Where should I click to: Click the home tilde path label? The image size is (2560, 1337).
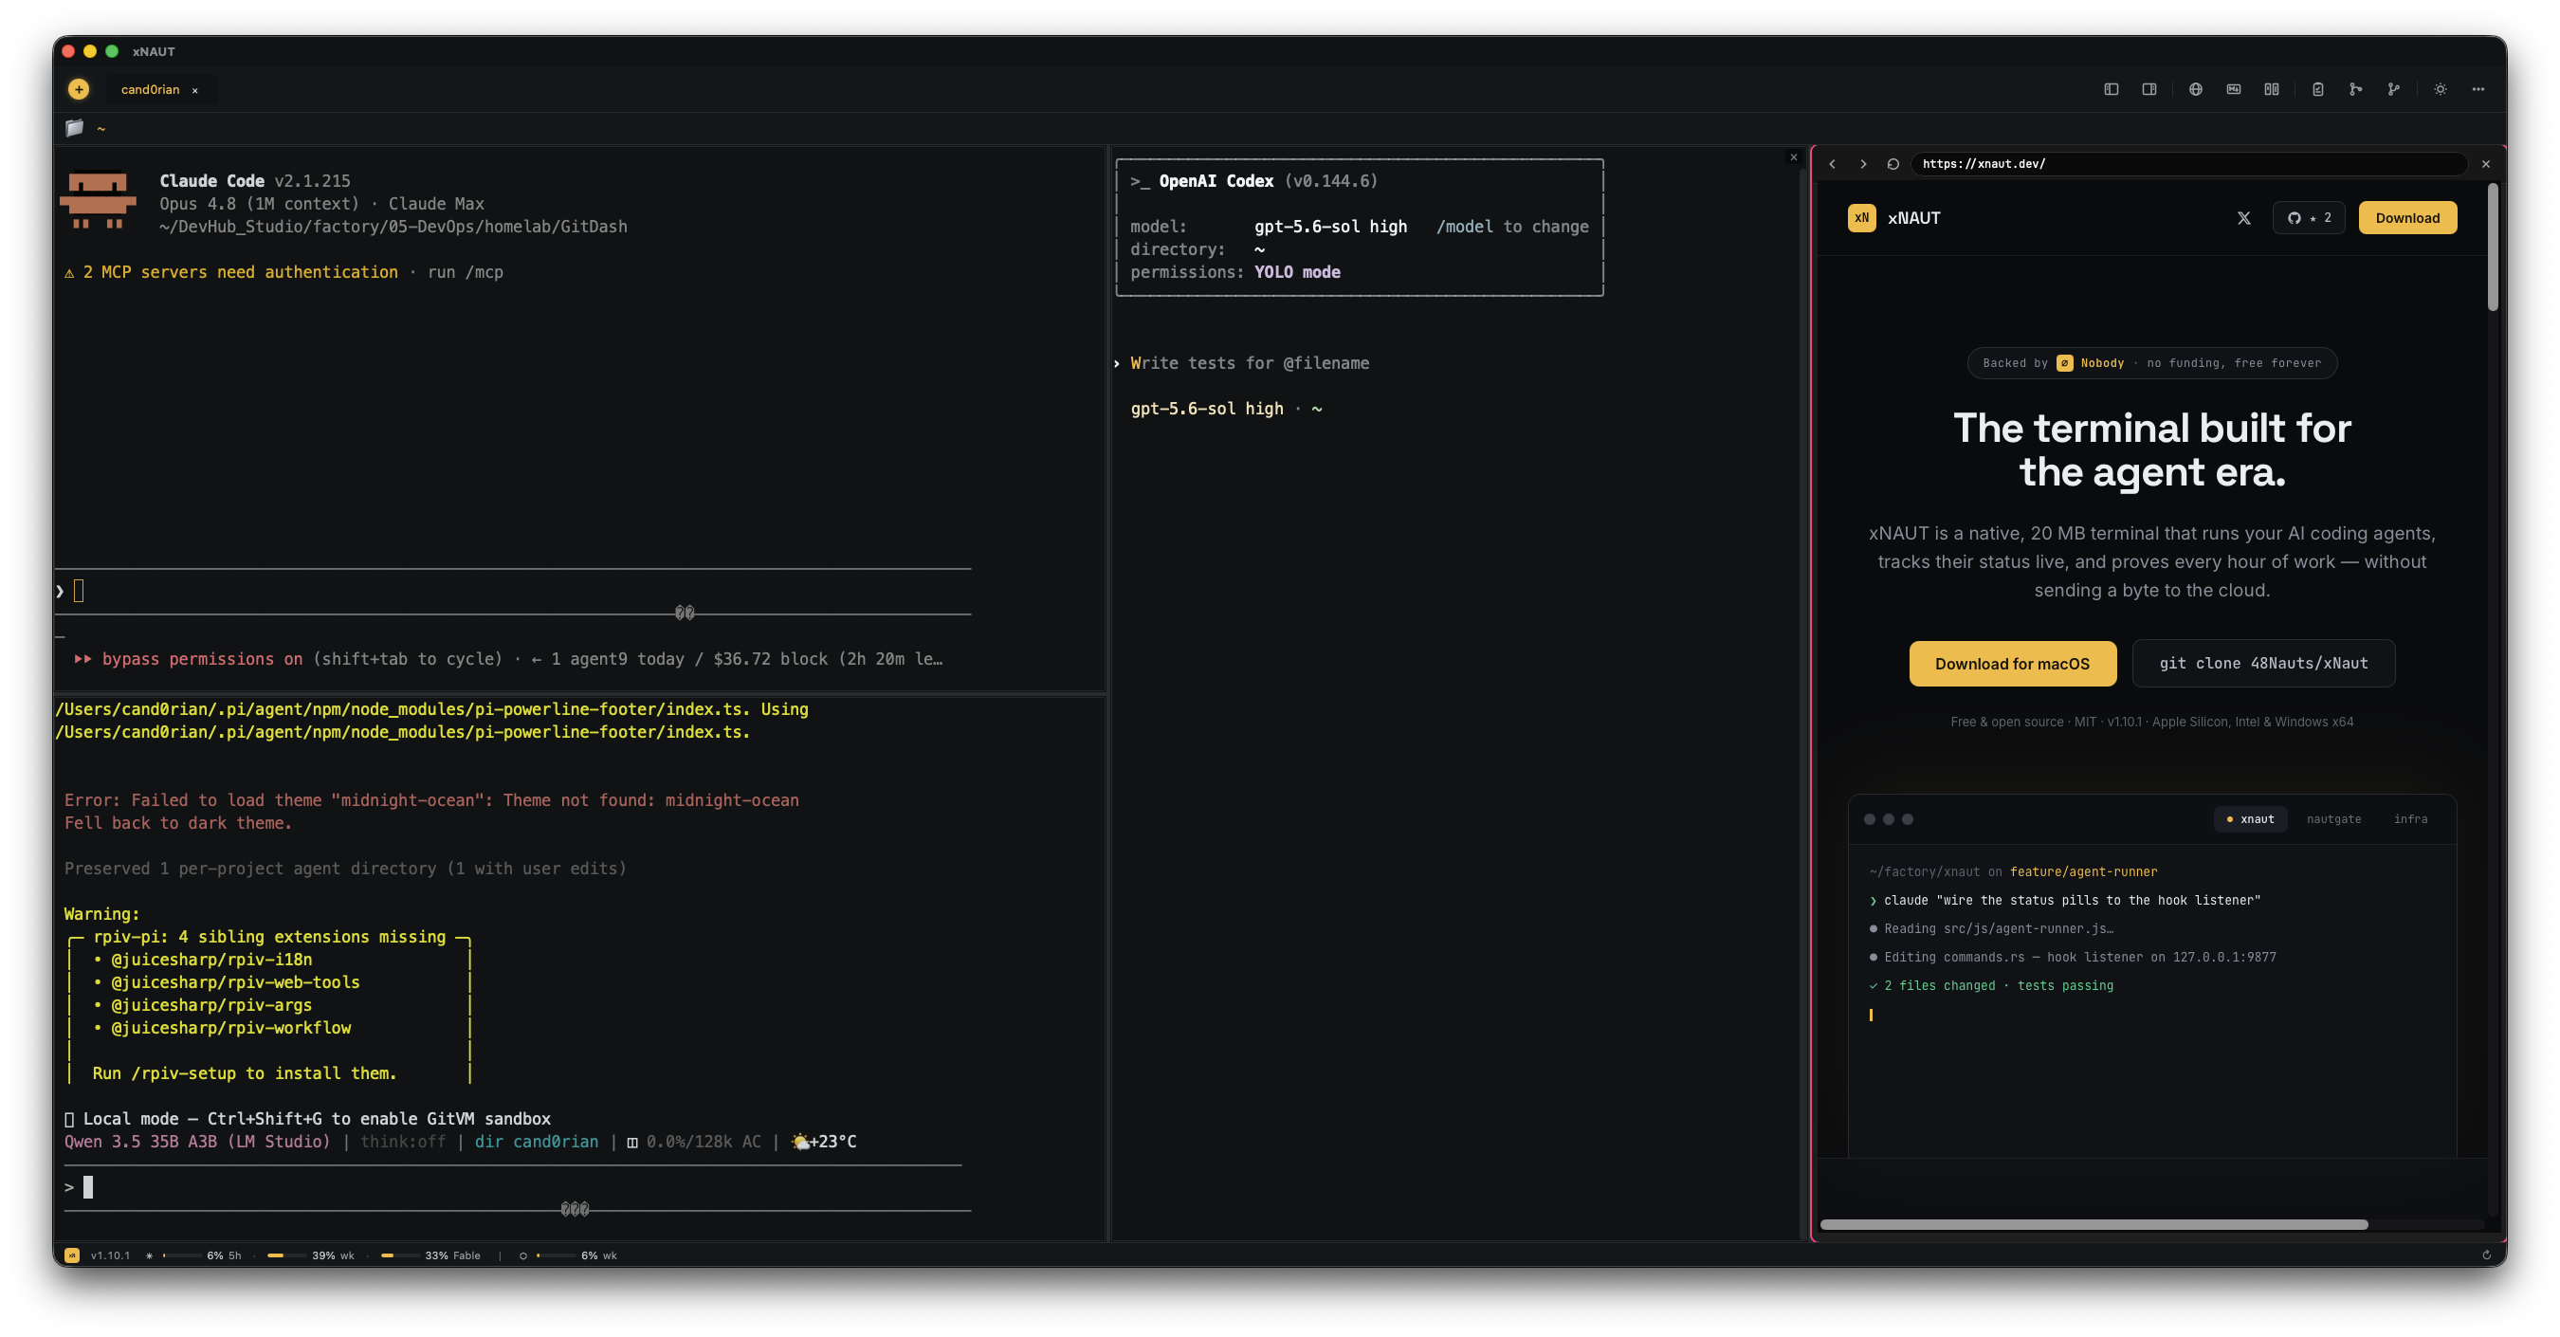[101, 128]
